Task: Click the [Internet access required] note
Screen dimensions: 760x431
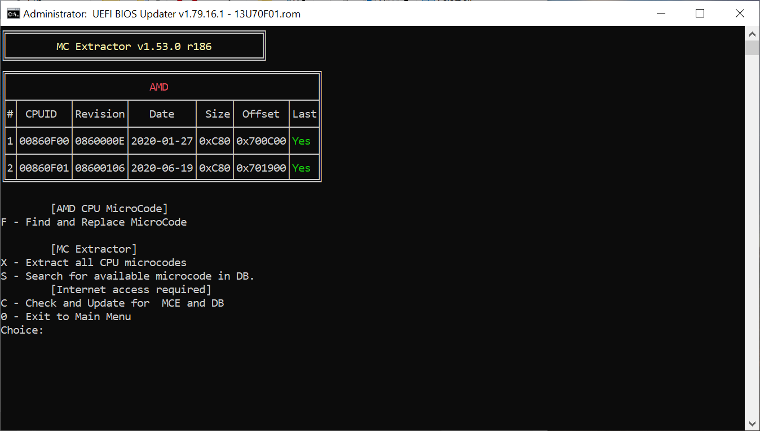Action: point(131,290)
